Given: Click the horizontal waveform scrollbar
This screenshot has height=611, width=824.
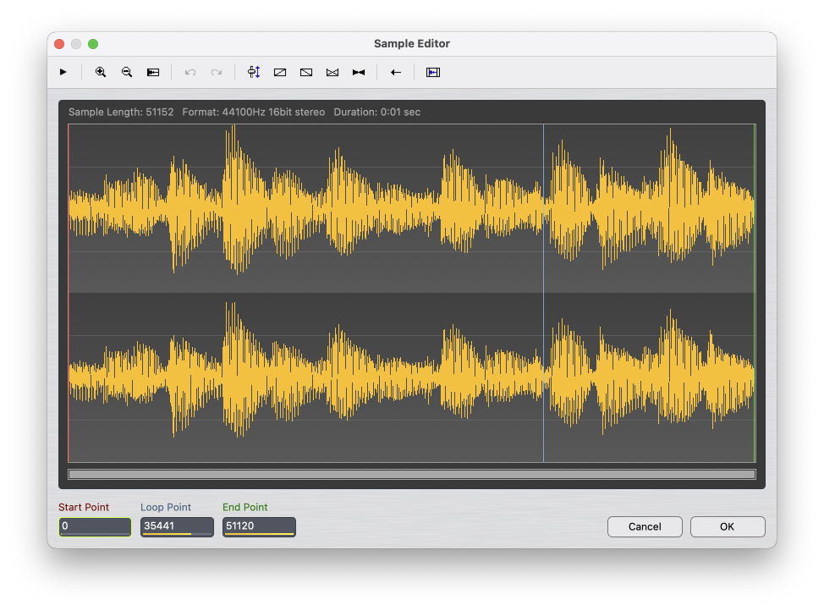Looking at the screenshot, I should (412, 475).
